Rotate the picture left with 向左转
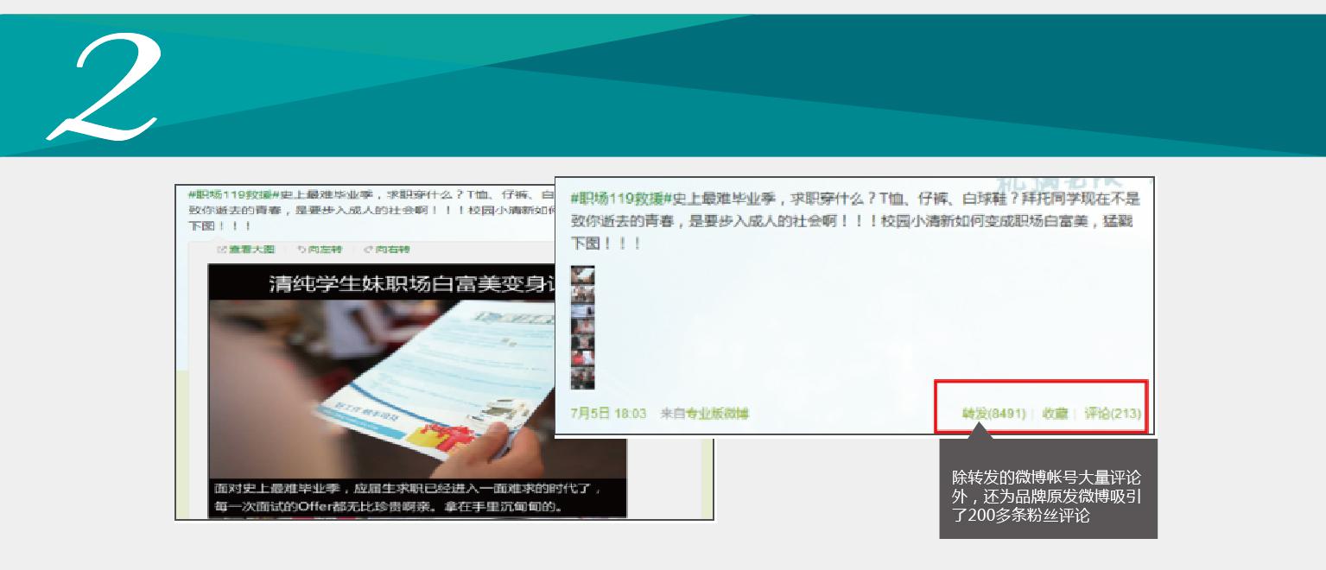This screenshot has width=1326, height=570. click(x=320, y=250)
